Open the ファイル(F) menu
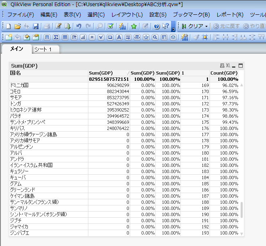 pyautogui.click(x=20, y=15)
